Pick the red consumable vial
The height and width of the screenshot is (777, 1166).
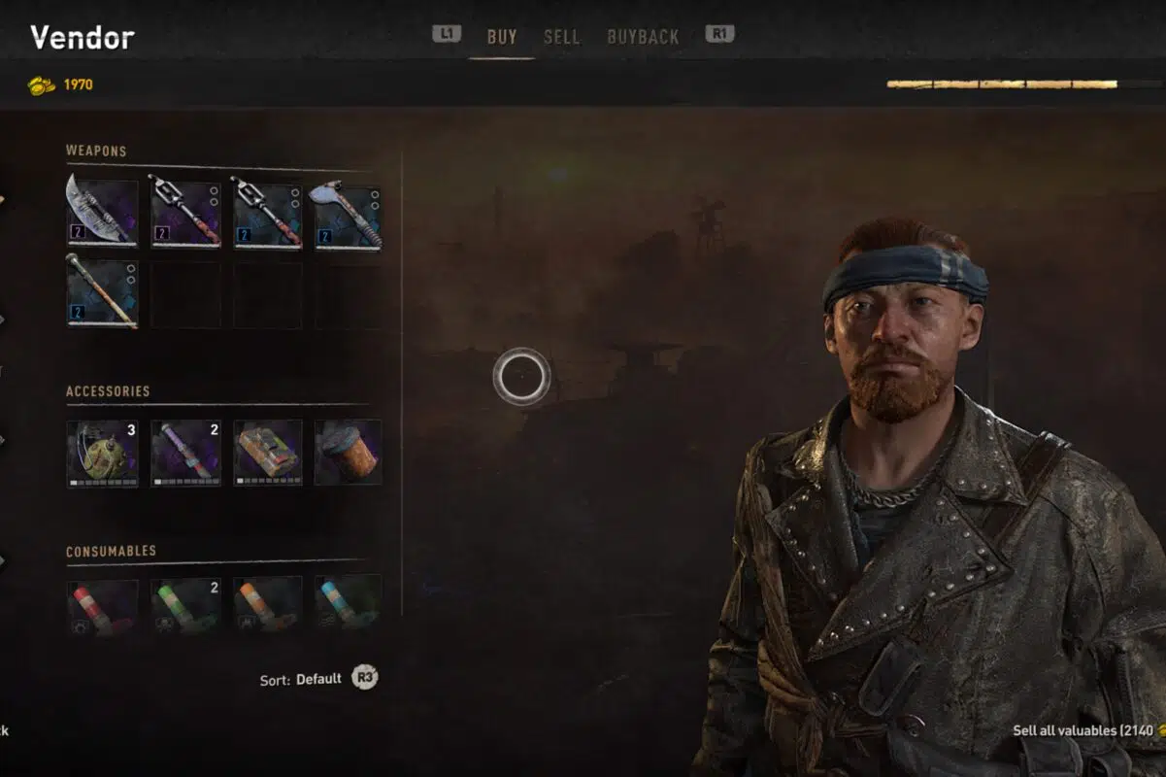pos(102,607)
